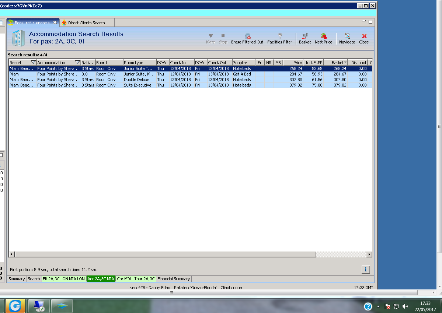Open the Action Center flag icon

pos(387,306)
